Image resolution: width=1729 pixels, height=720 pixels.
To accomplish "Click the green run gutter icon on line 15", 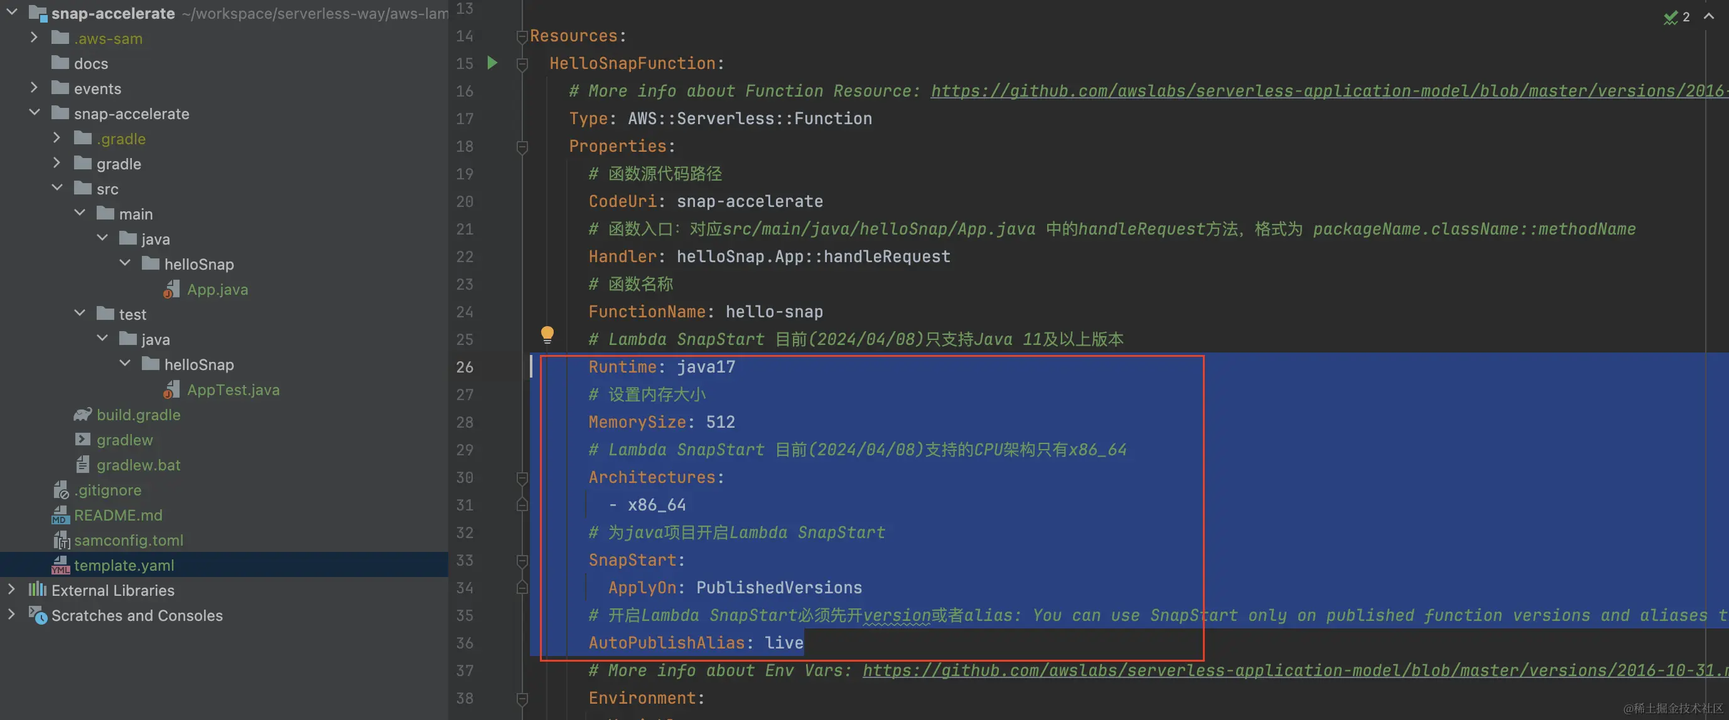I will click(492, 63).
